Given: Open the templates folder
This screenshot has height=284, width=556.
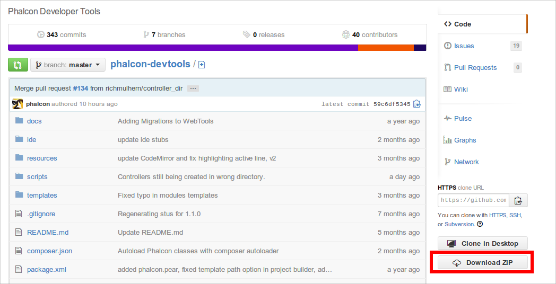Looking at the screenshot, I should (x=42, y=196).
